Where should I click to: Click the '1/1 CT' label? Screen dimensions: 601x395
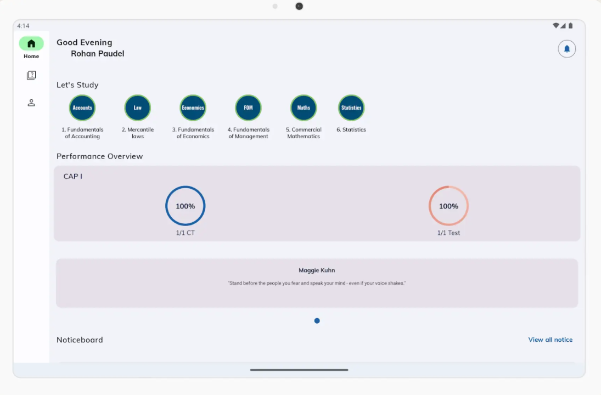185,233
